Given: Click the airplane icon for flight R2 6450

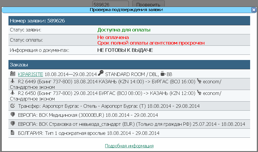Looking at the screenshot, I should click(x=13, y=93).
